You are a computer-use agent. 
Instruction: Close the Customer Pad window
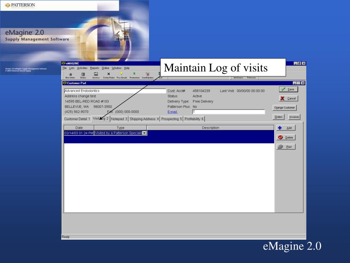coord(303,83)
